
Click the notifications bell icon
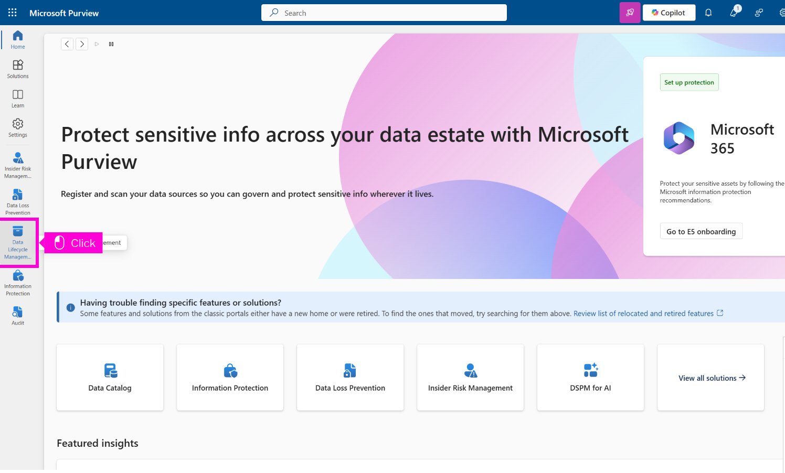click(708, 13)
